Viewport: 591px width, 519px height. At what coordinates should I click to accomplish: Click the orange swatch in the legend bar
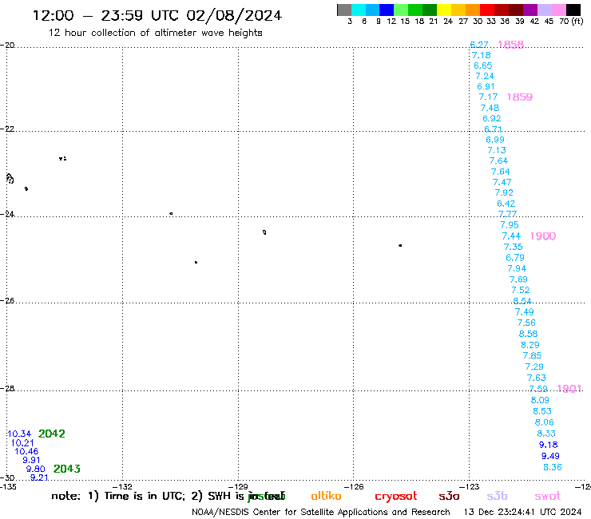click(473, 10)
